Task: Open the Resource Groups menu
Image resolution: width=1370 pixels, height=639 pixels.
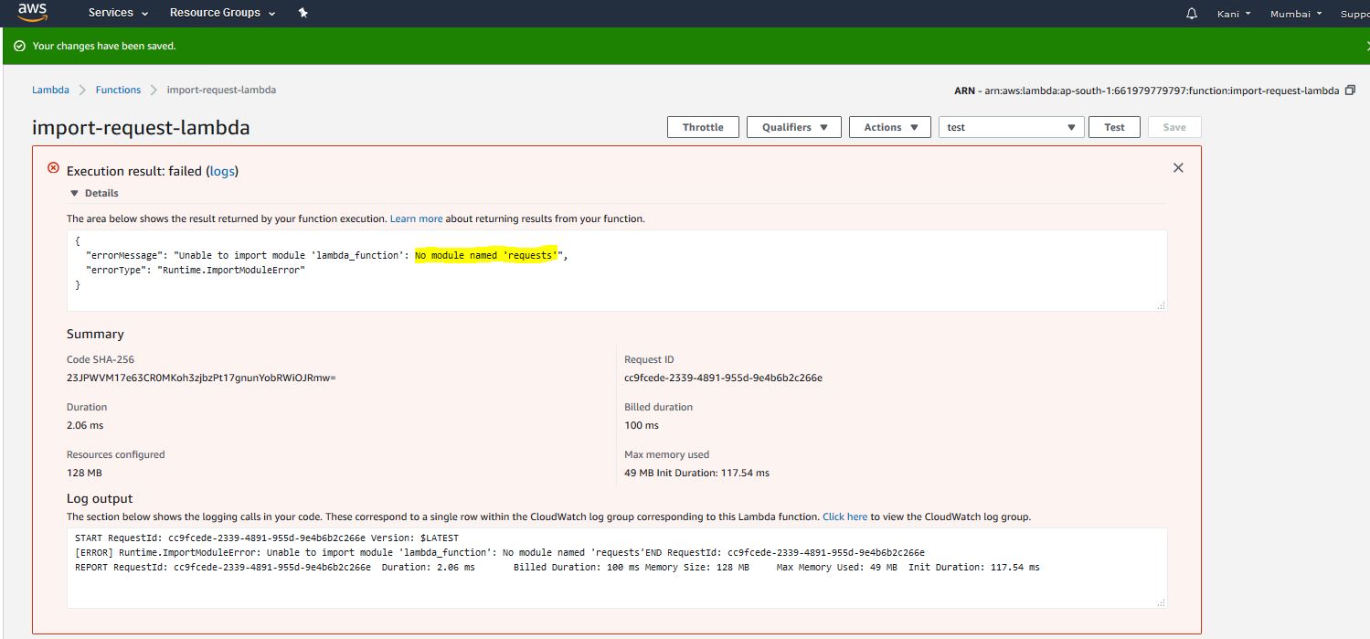Action: 222,13
